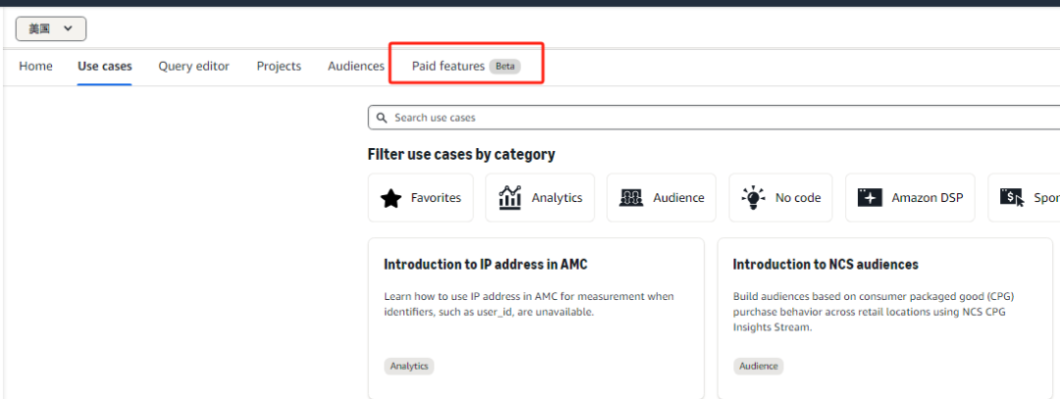
Task: Click the dollar-sign Sponsored category icon
Action: (x=1012, y=197)
